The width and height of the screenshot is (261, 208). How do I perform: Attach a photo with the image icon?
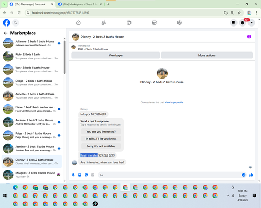click(80, 175)
